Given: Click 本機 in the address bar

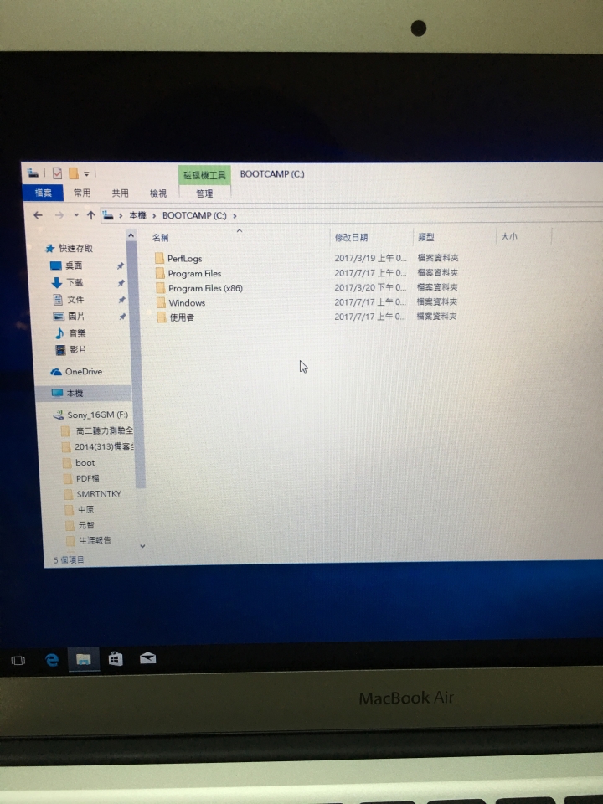Looking at the screenshot, I should pyautogui.click(x=137, y=215).
